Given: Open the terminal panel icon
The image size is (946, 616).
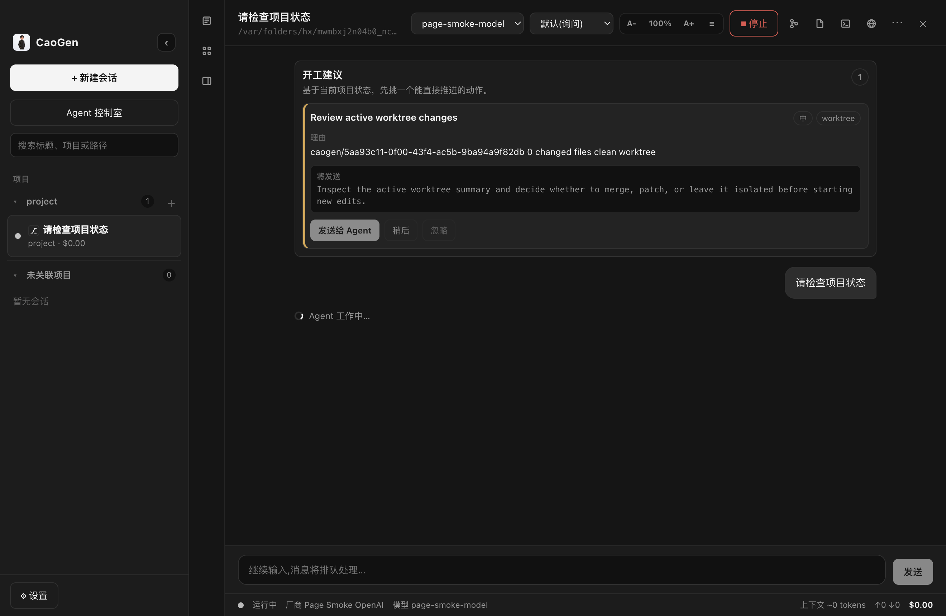Looking at the screenshot, I should click(845, 24).
